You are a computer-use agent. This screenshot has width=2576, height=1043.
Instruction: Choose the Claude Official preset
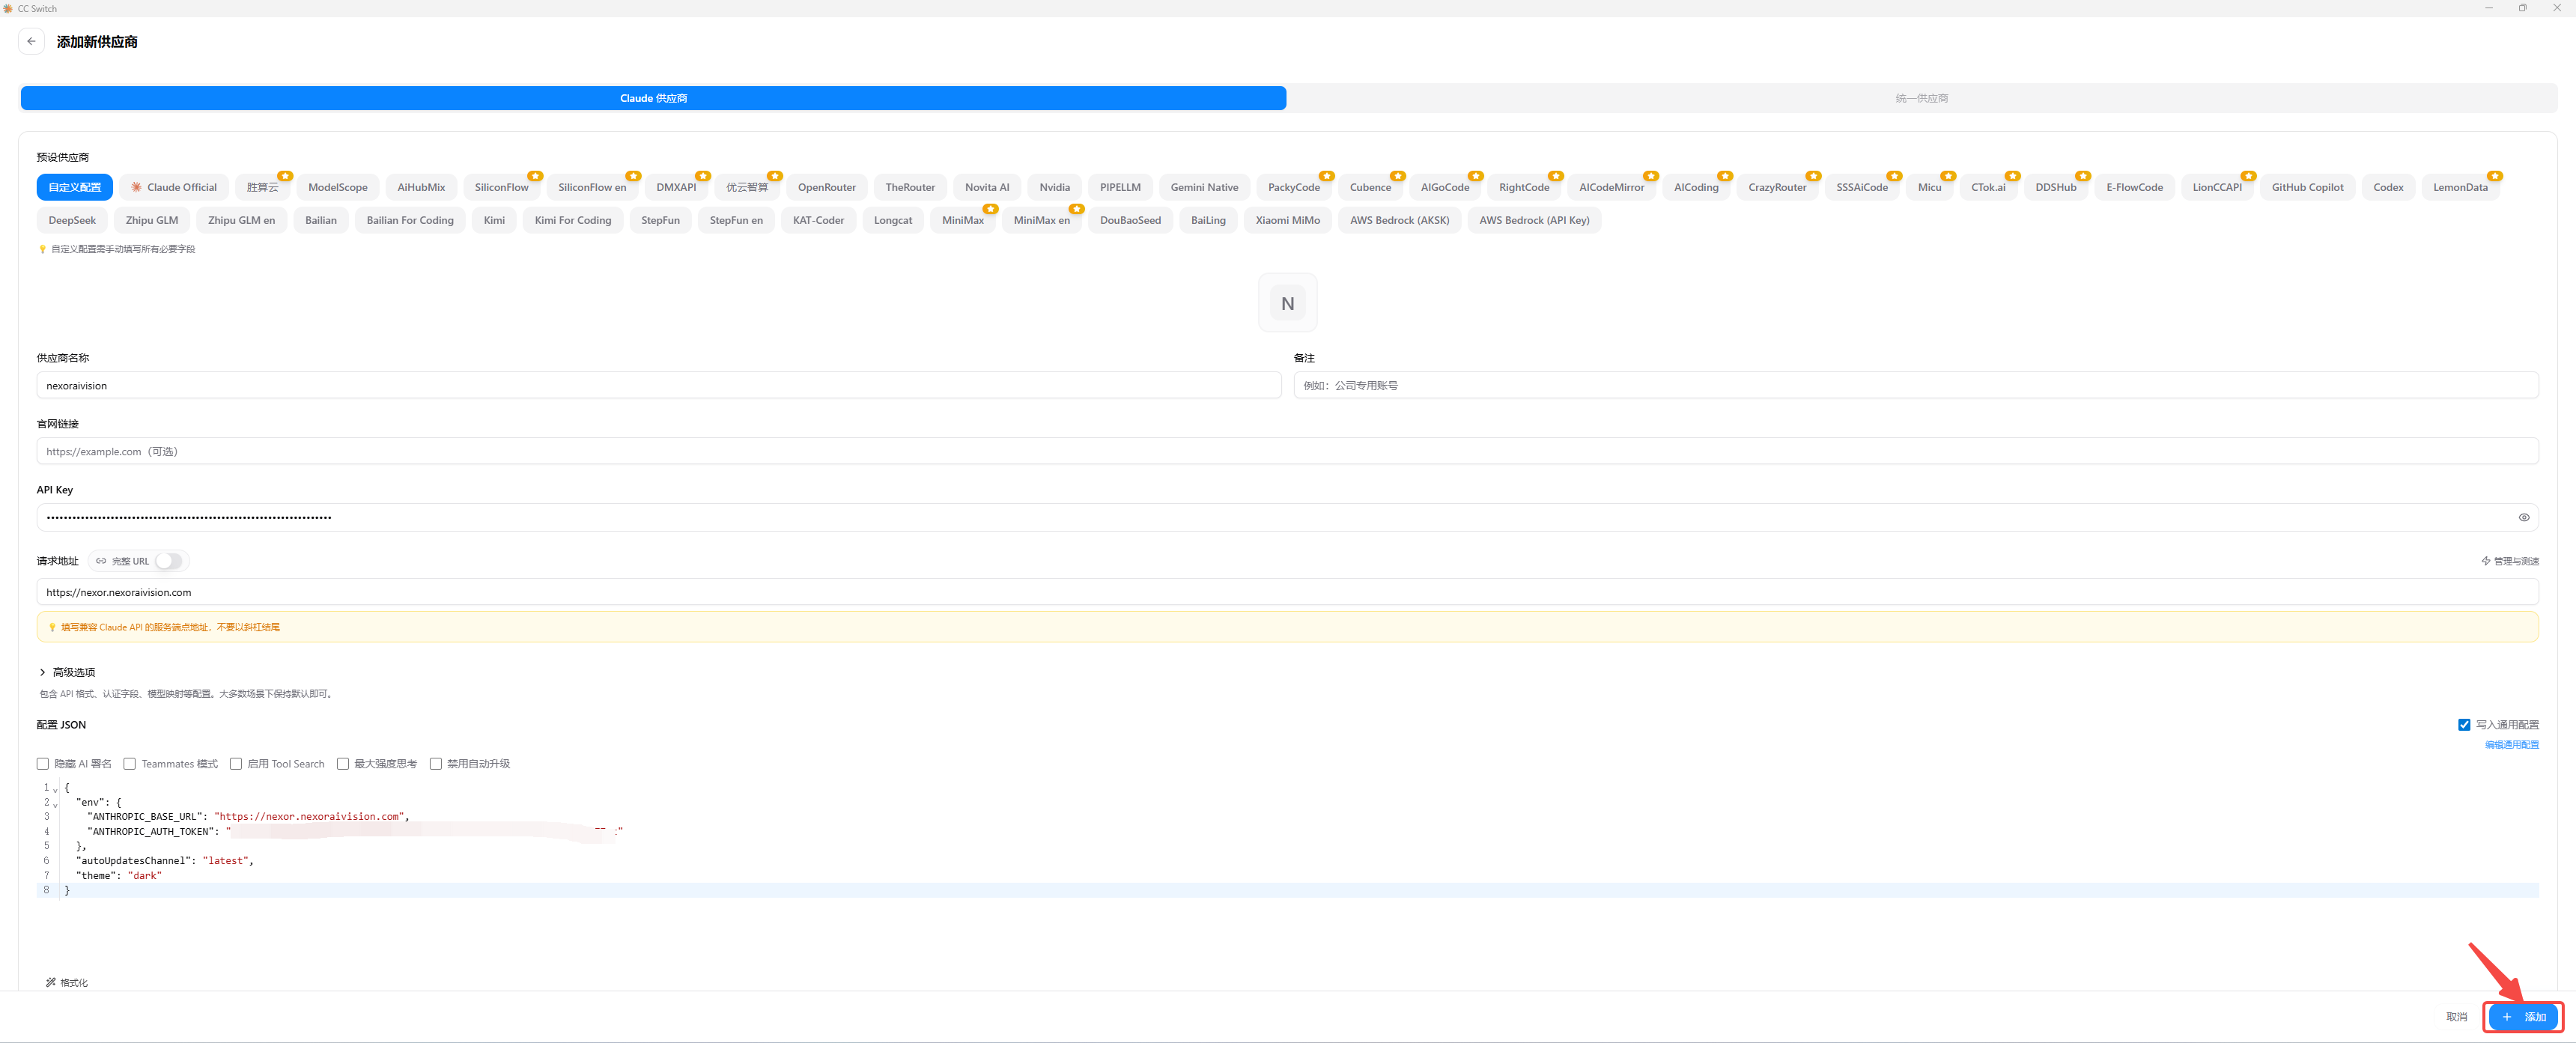coord(174,187)
